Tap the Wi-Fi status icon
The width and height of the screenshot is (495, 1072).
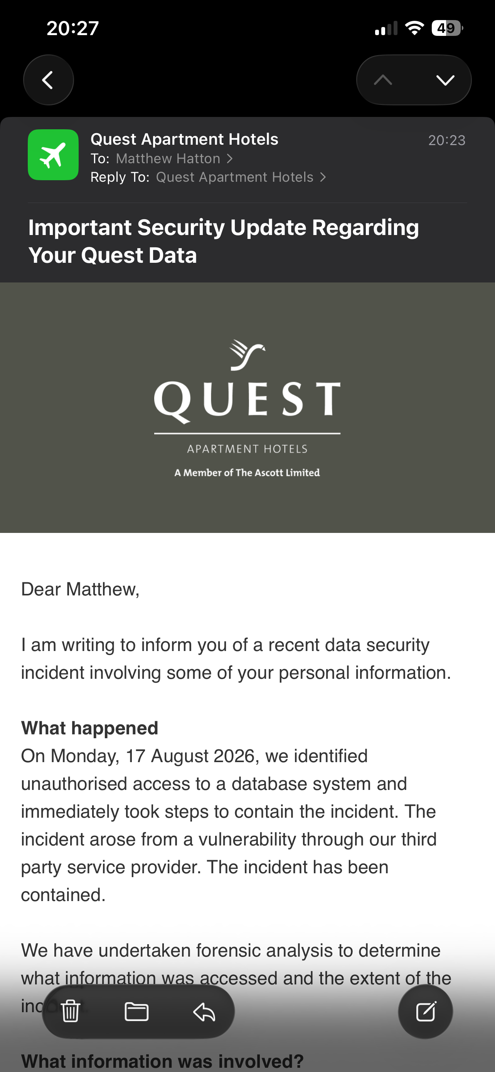[x=414, y=28]
